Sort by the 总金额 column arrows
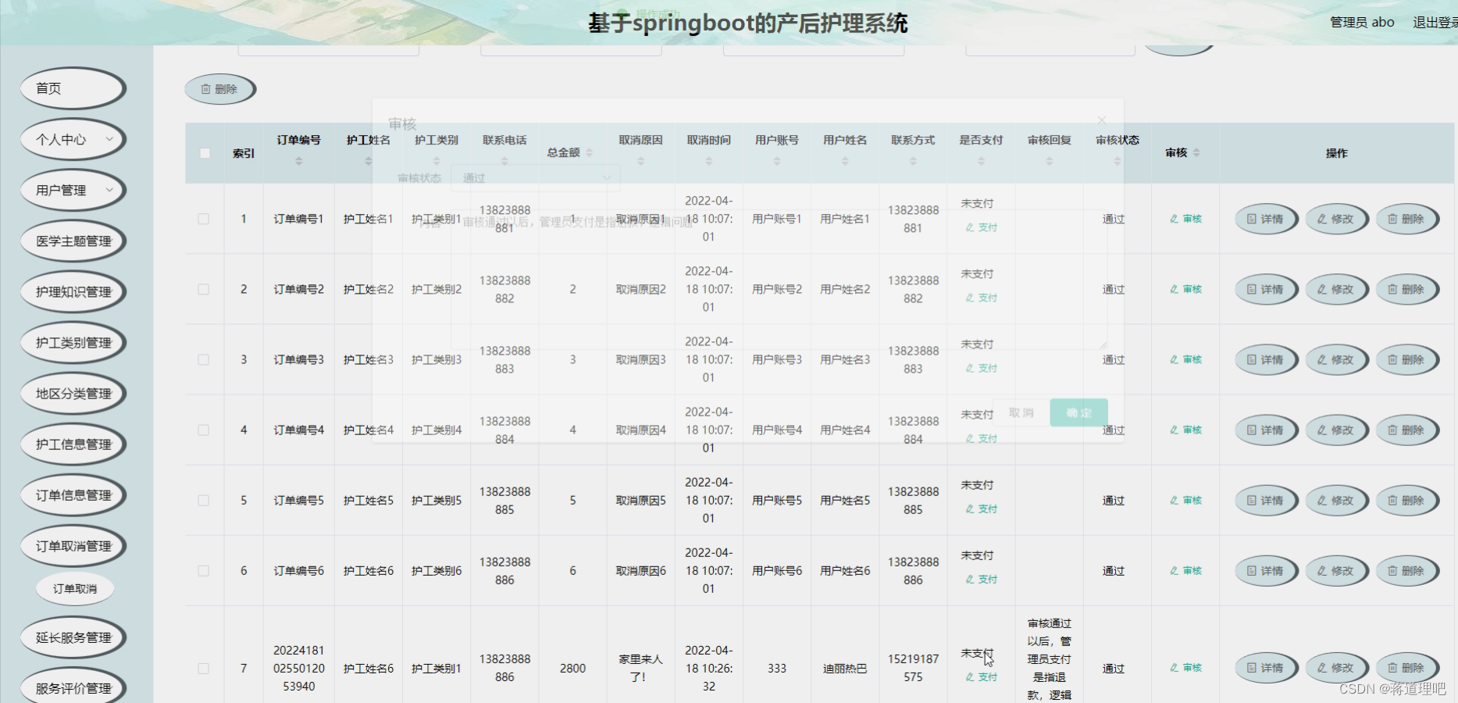 click(589, 152)
